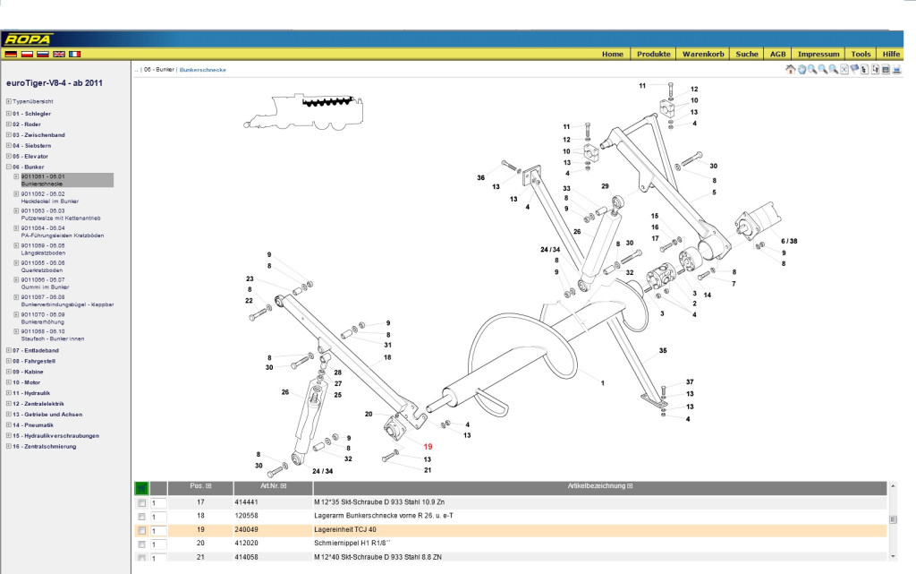This screenshot has width=916, height=574.
Task: Open 9011070 - 06.09 Bunkererhöhung
Action: point(43,318)
